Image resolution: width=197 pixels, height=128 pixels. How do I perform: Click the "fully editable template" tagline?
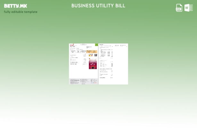point(21,12)
